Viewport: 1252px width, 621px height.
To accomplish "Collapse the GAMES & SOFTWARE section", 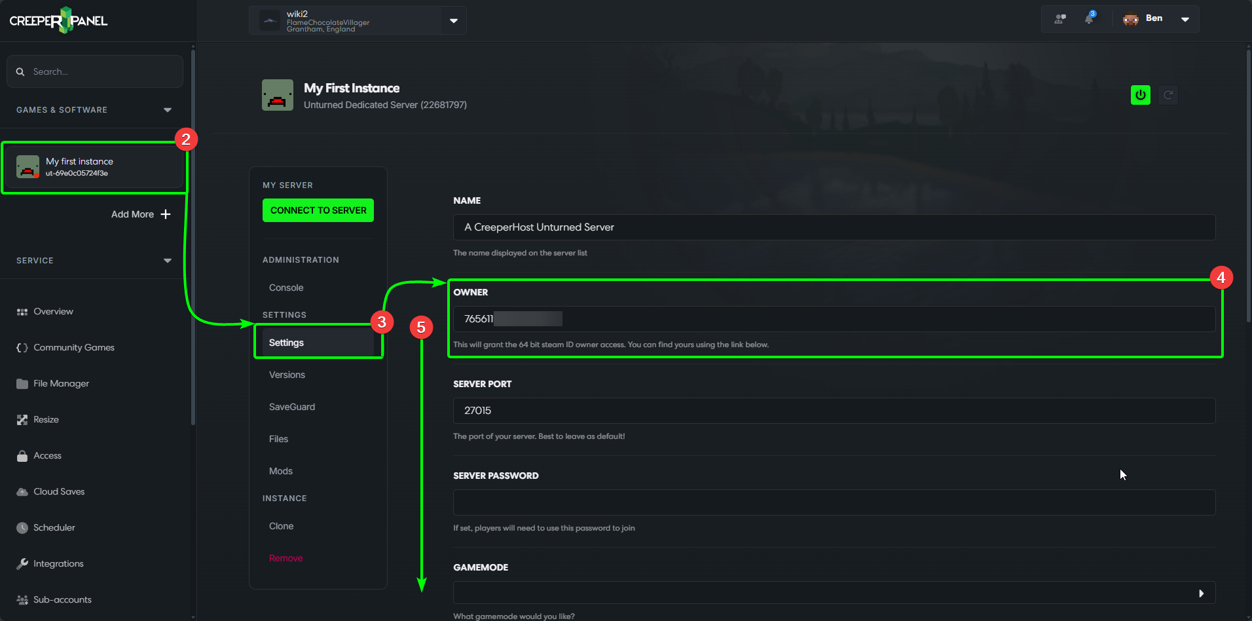I will click(x=168, y=109).
